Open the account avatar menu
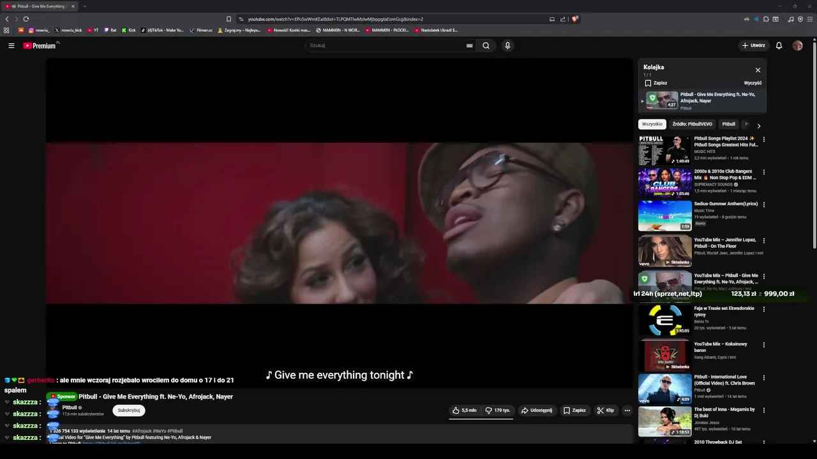The width and height of the screenshot is (817, 459). point(797,45)
